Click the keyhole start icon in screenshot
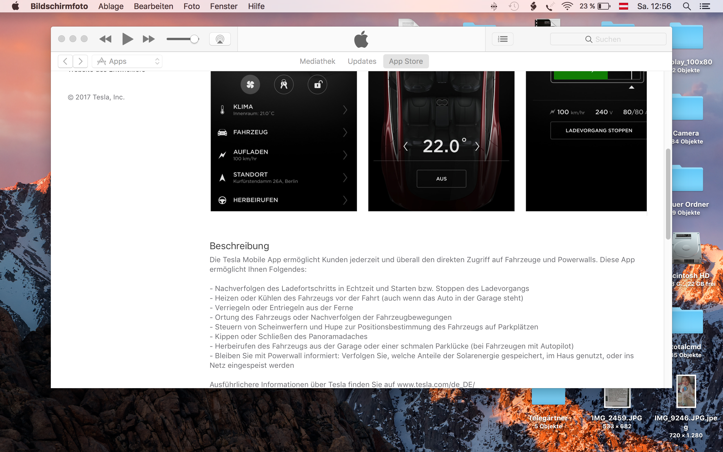 tap(284, 84)
